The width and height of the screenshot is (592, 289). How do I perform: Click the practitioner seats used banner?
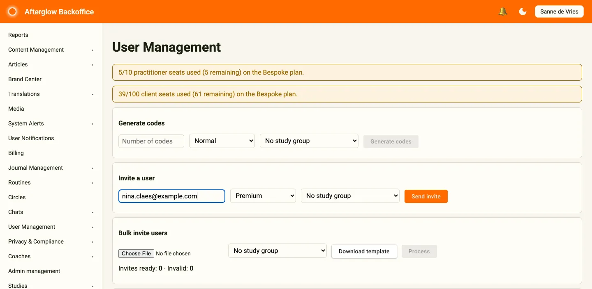click(347, 72)
